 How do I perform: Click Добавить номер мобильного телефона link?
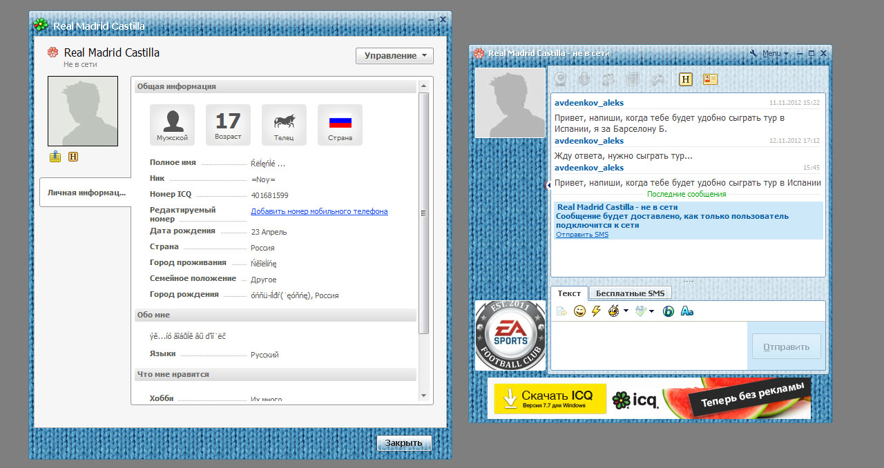319,211
